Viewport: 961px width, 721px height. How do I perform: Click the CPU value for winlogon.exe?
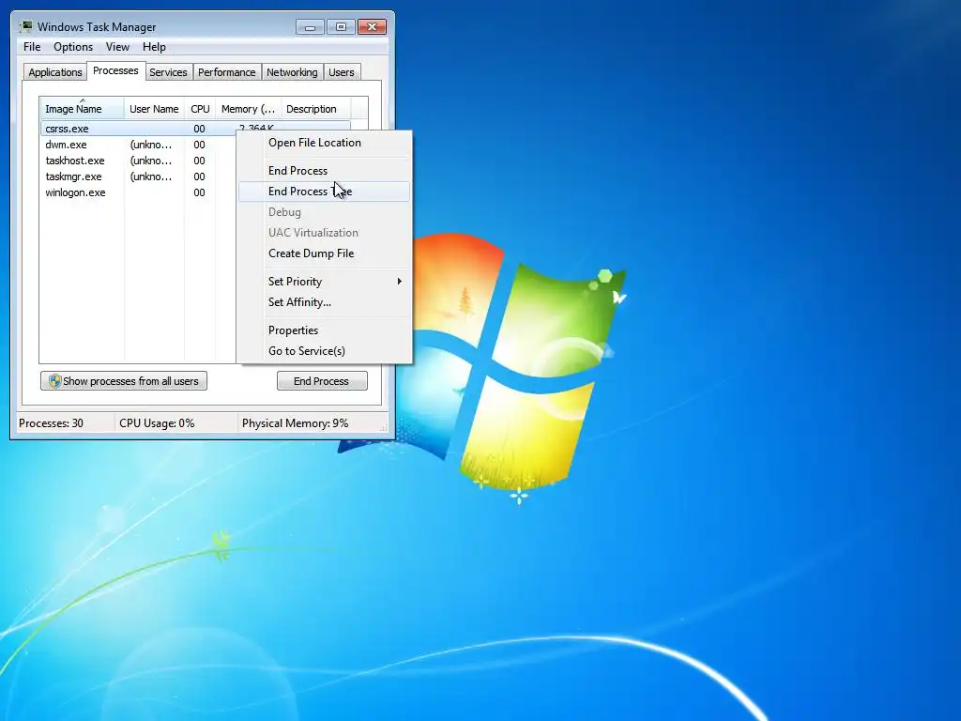(199, 192)
